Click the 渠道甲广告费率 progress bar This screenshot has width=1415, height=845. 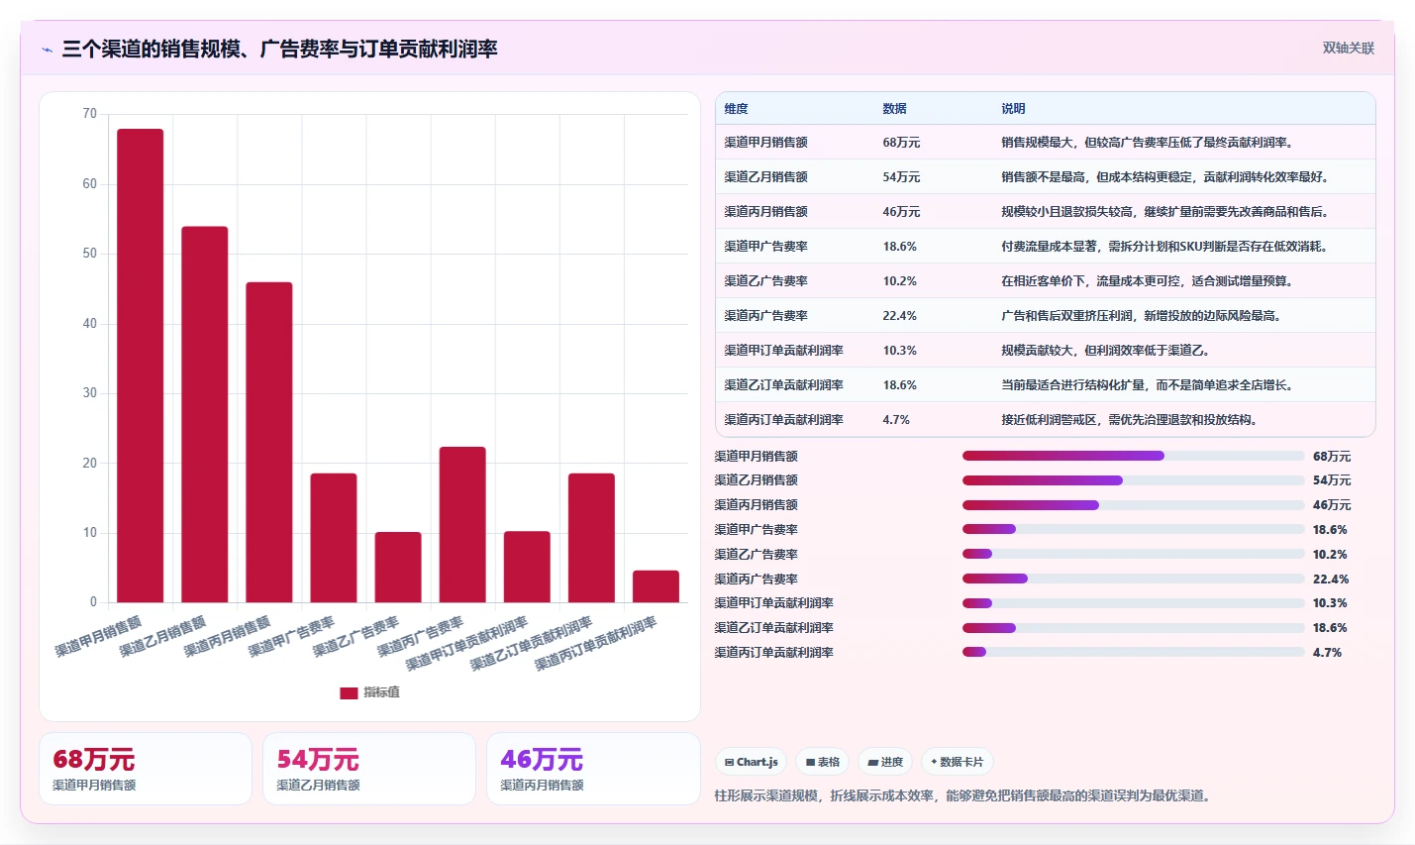pos(1134,529)
